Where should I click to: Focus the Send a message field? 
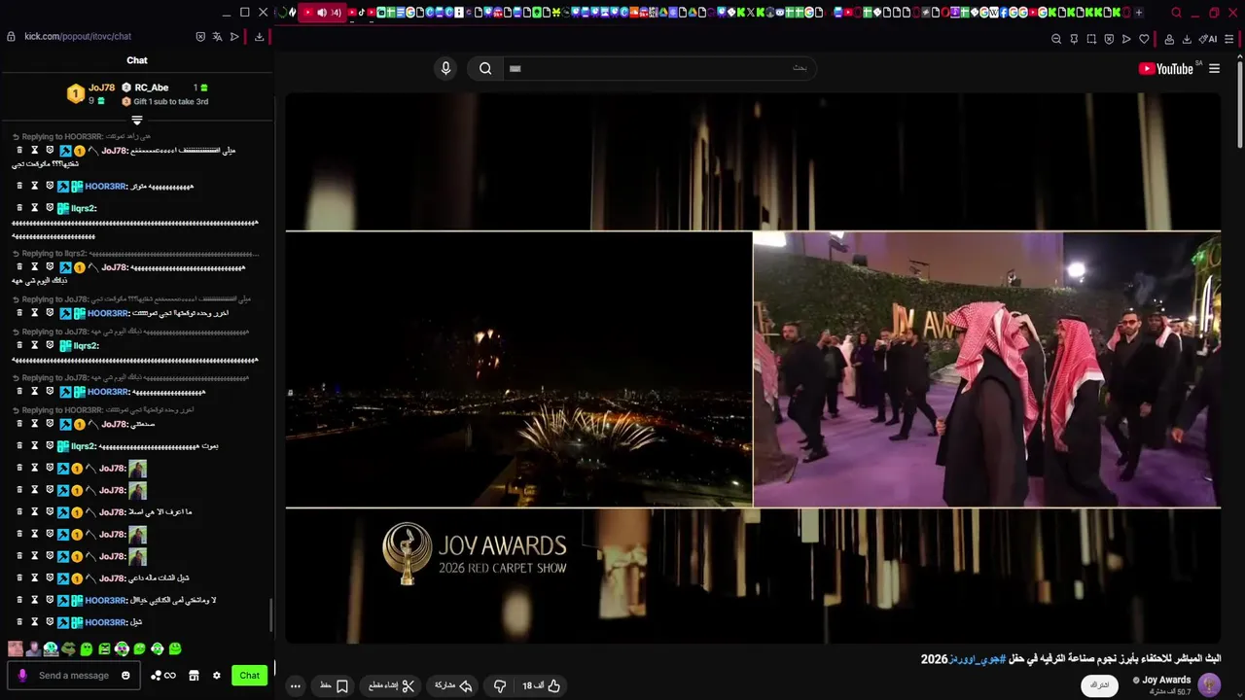[74, 675]
